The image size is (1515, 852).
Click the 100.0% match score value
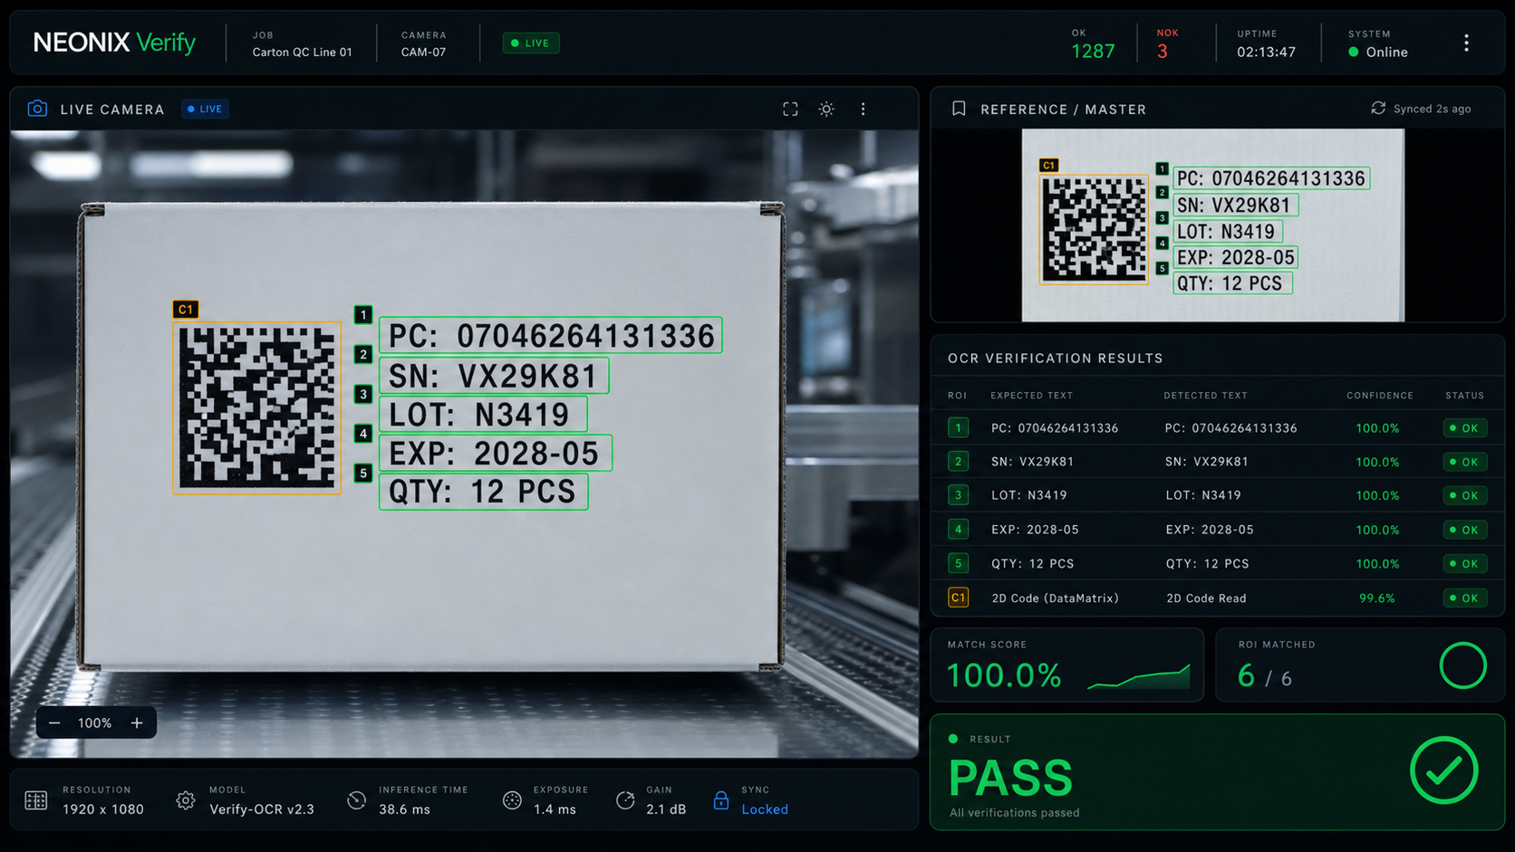tap(1004, 675)
